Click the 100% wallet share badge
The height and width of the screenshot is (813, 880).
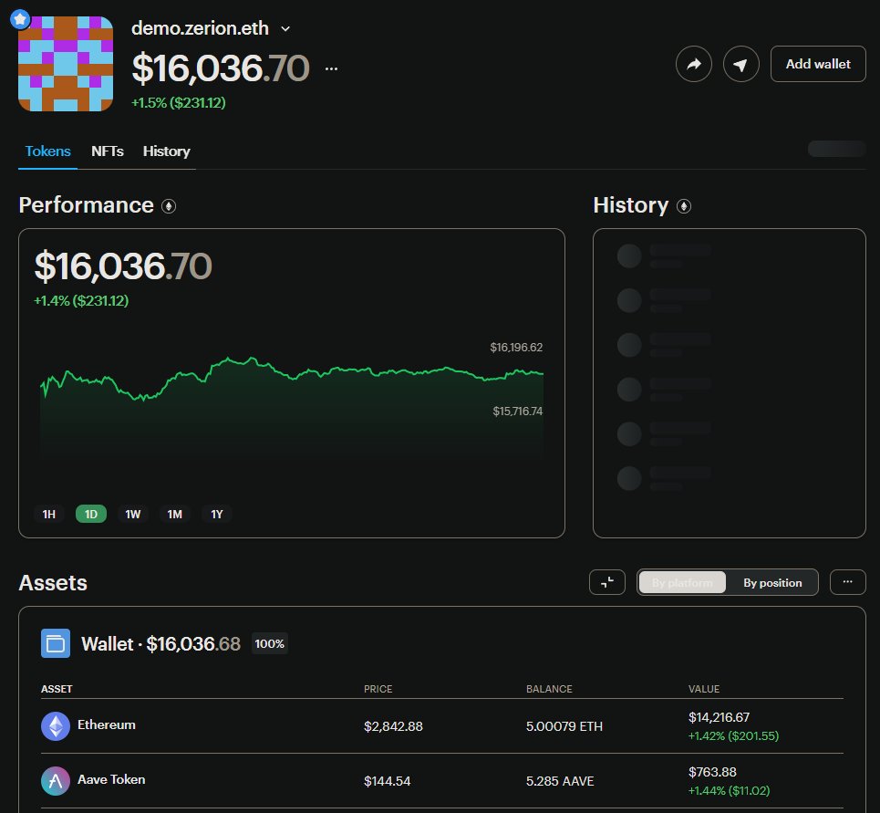[x=269, y=643]
